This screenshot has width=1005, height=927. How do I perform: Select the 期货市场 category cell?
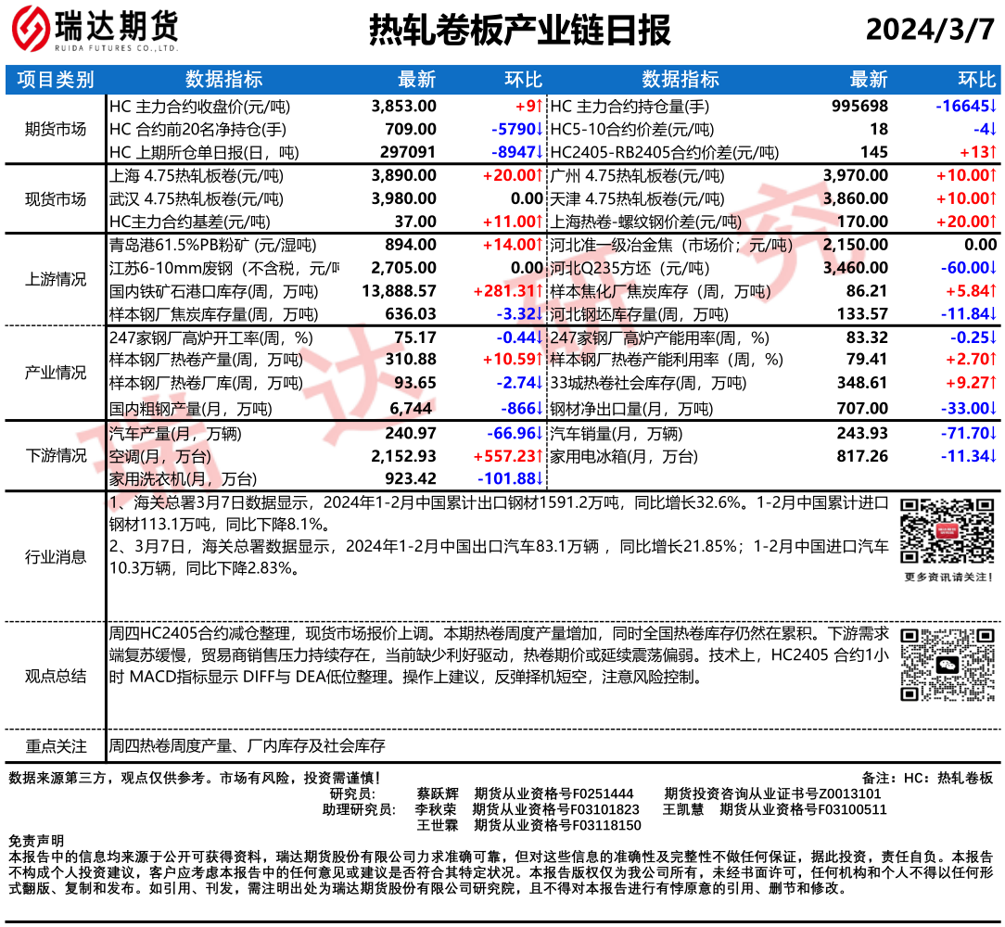(x=56, y=129)
